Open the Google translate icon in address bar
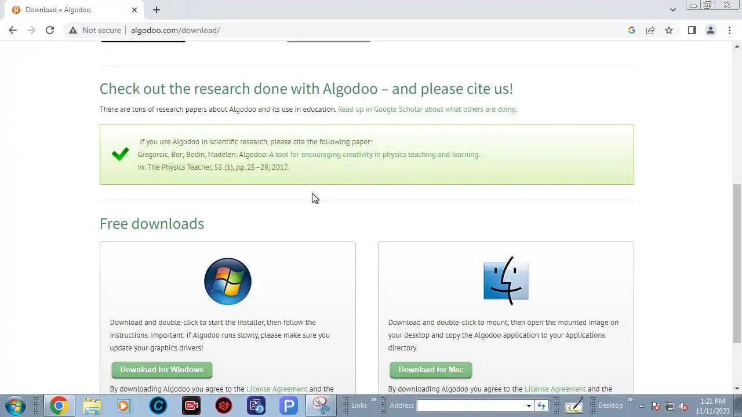Viewport: 742px width, 417px height. point(632,30)
